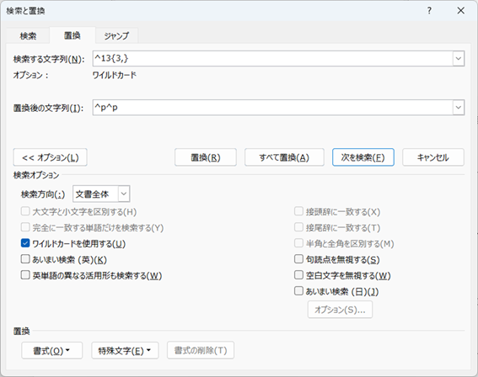Collapse options with << オプション button
The height and width of the screenshot is (377, 478).
tap(51, 157)
